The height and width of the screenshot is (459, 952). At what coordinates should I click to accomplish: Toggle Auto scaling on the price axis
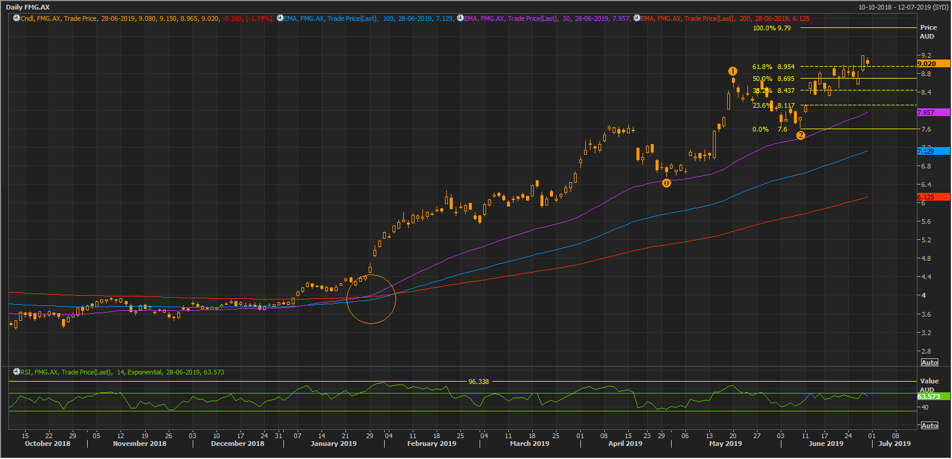pos(929,363)
